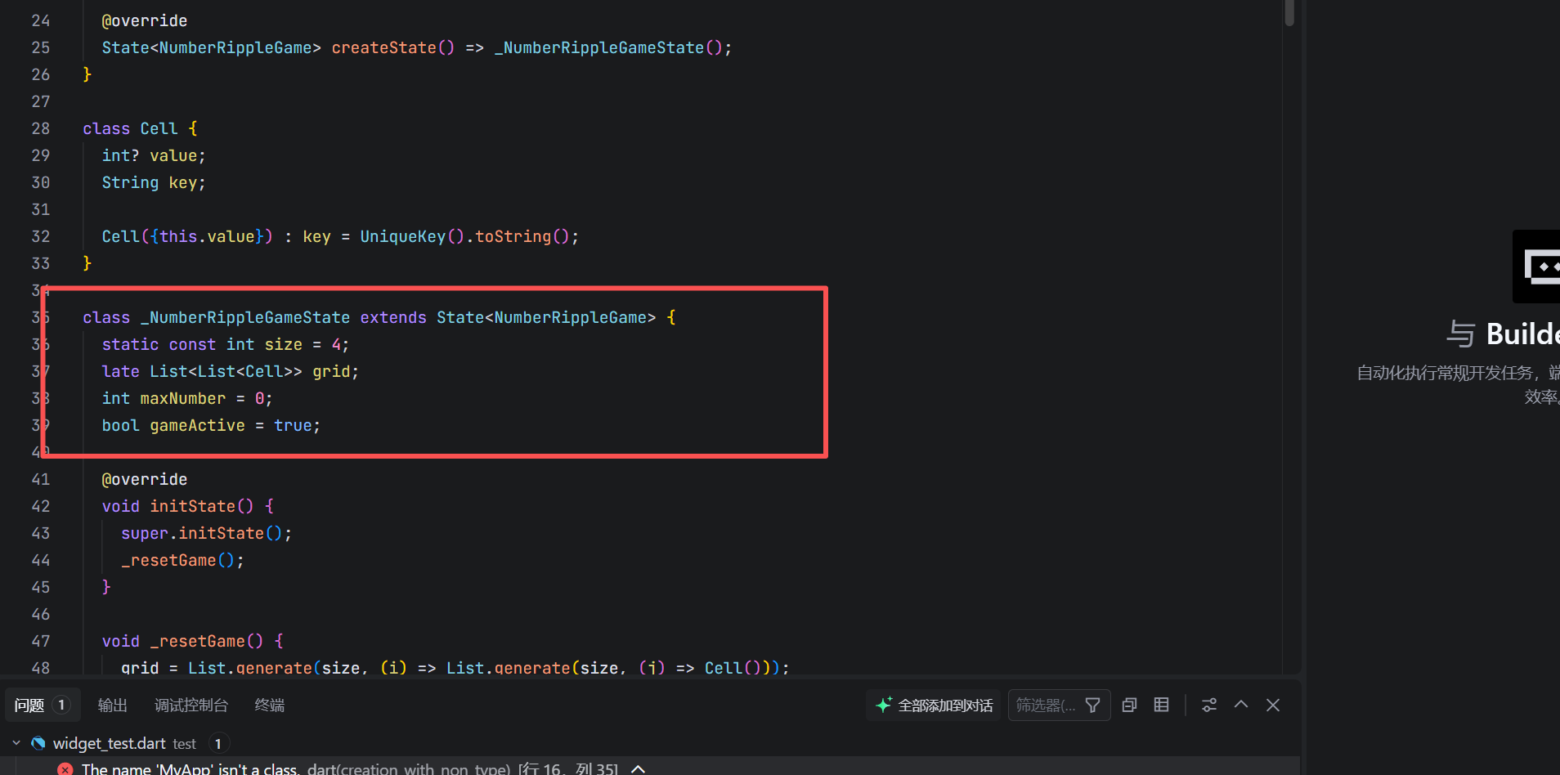
Task: Open error "The name 'MyApp' isn't a class"
Action: pos(190,769)
